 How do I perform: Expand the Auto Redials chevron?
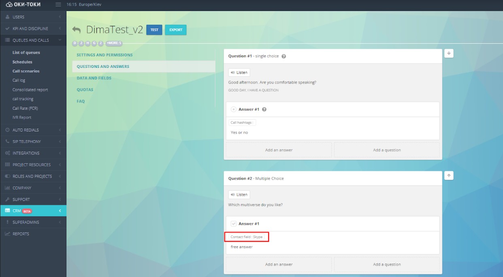[x=60, y=130]
